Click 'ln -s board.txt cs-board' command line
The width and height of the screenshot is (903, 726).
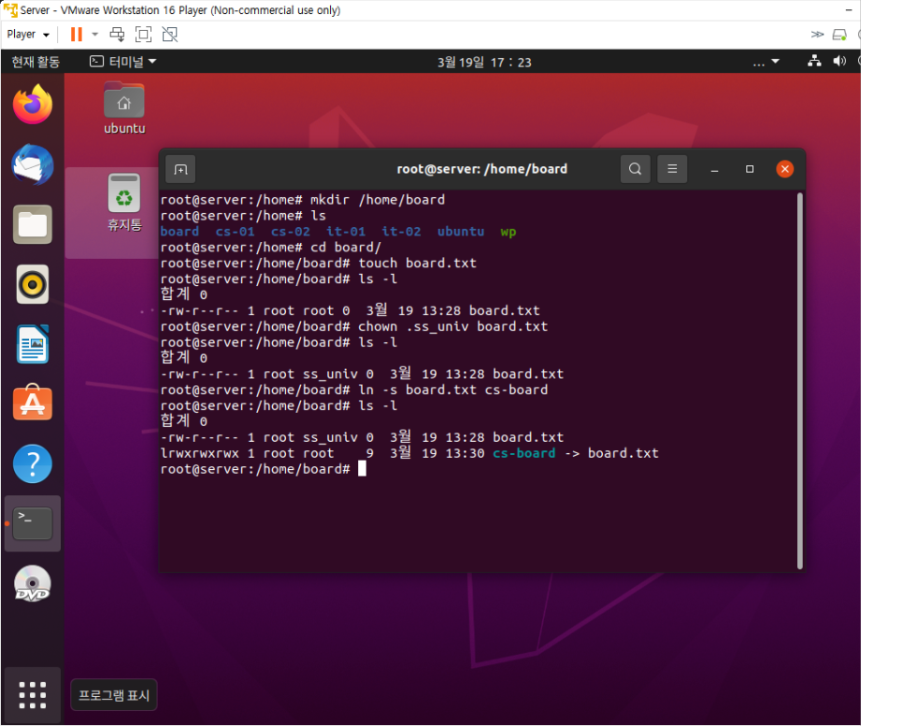[452, 390]
